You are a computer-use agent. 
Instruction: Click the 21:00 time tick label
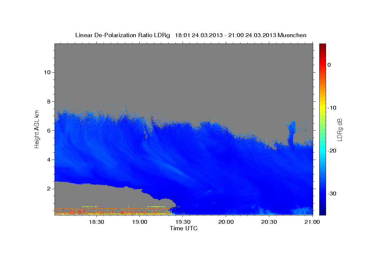pyautogui.click(x=312, y=222)
